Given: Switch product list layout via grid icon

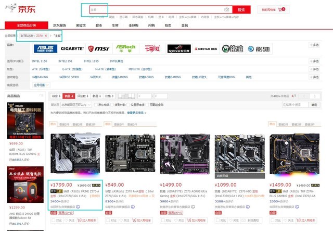Looking at the screenshot, I should (x=126, y=96).
